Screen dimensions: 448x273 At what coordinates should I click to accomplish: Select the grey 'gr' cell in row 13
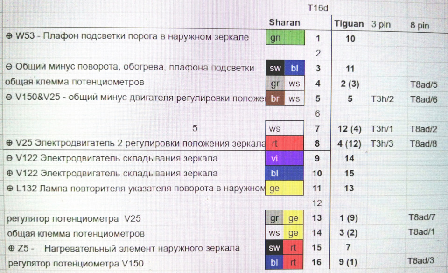pyautogui.click(x=274, y=217)
